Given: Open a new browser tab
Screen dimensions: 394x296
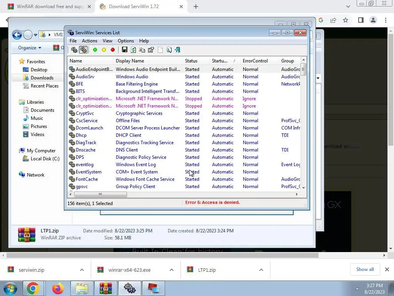Looking at the screenshot, I should click(196, 7).
